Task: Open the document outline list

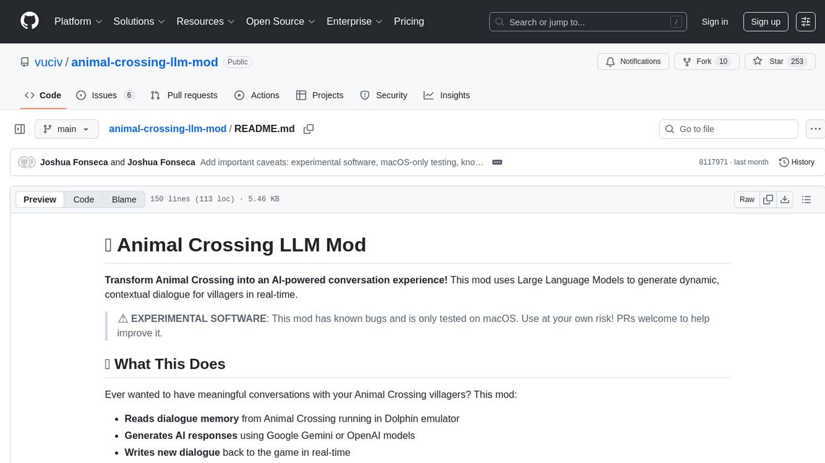Action: [x=806, y=199]
